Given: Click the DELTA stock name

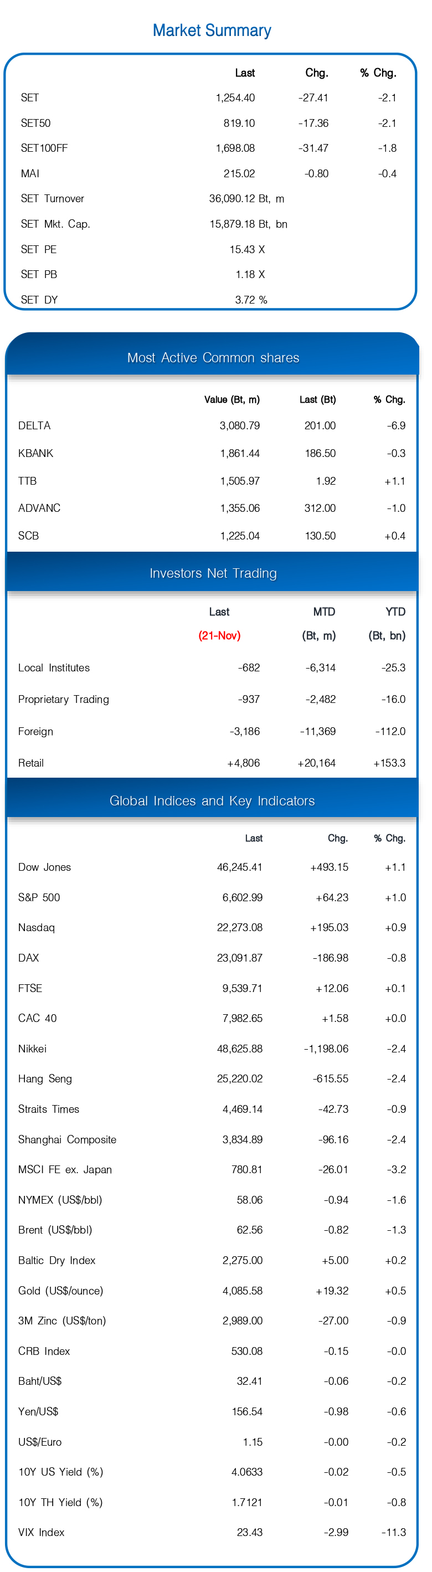Looking at the screenshot, I should coord(34,425).
